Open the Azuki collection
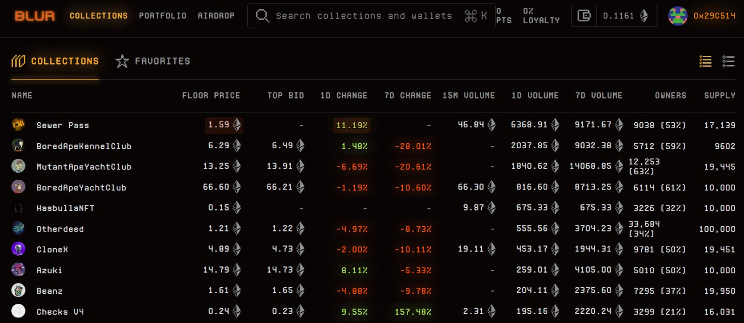The image size is (744, 323). tap(49, 270)
